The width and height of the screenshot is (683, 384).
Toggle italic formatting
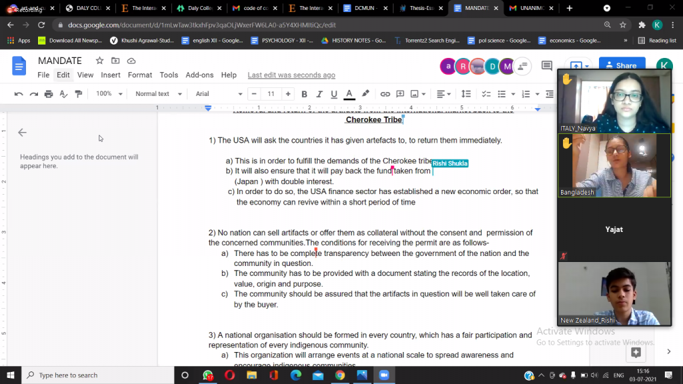click(319, 93)
